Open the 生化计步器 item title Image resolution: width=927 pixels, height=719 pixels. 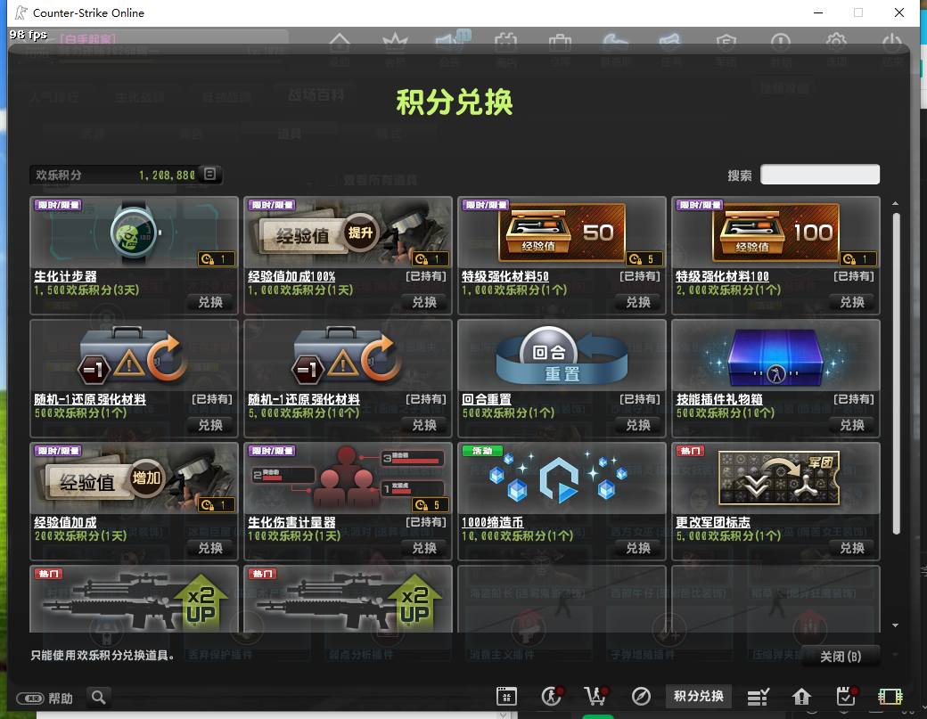(65, 276)
